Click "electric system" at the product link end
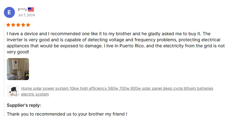The height and width of the screenshot is (123, 228). (35, 94)
